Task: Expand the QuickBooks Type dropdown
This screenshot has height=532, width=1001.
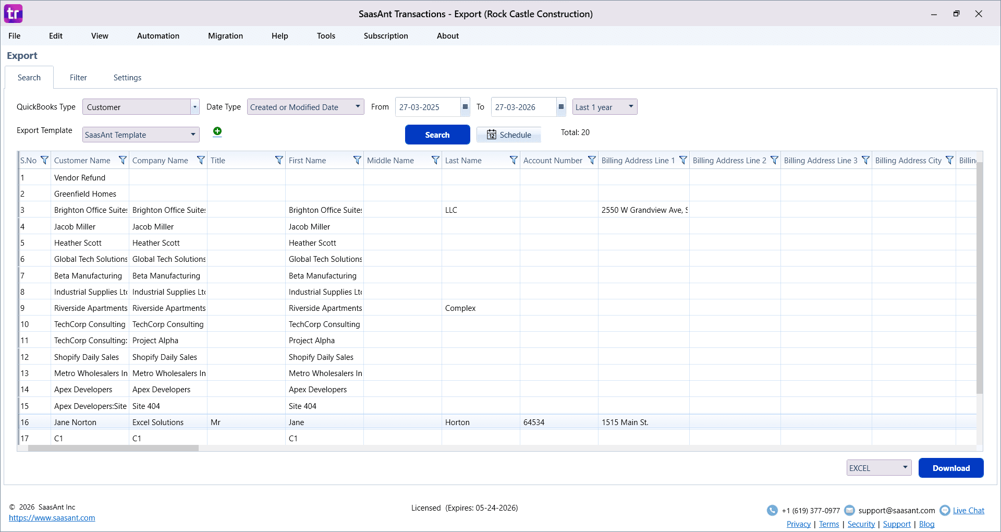Action: coord(194,107)
